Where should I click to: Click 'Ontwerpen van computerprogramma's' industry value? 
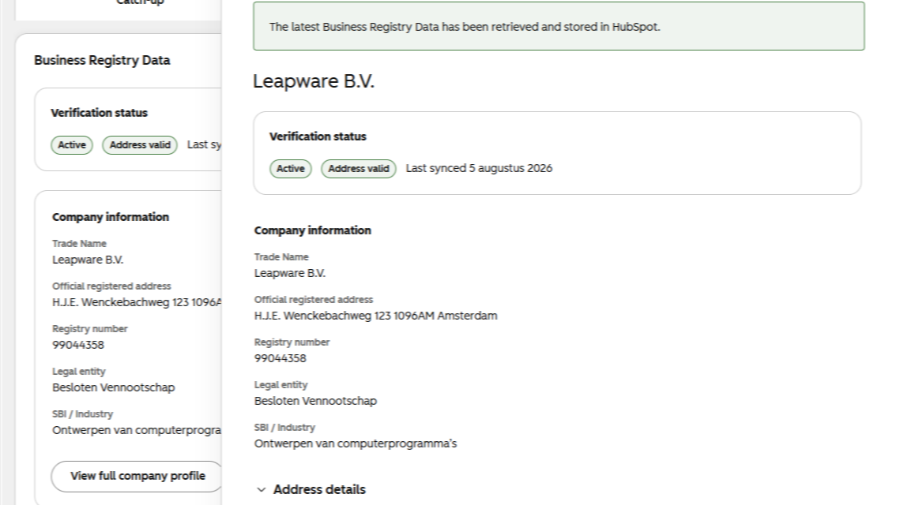pyautogui.click(x=356, y=443)
